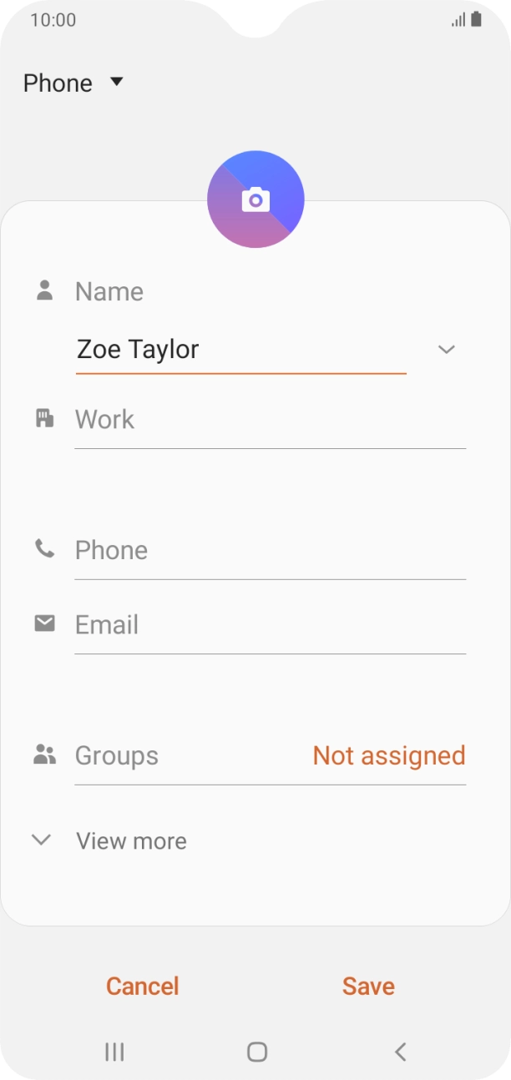
Task: Open the Phone storage location dropdown
Action: point(73,83)
